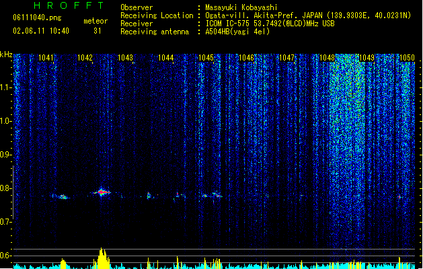Click the 1.1 kHz axis tick label
The width and height of the screenshot is (423, 269).
[x=5, y=87]
